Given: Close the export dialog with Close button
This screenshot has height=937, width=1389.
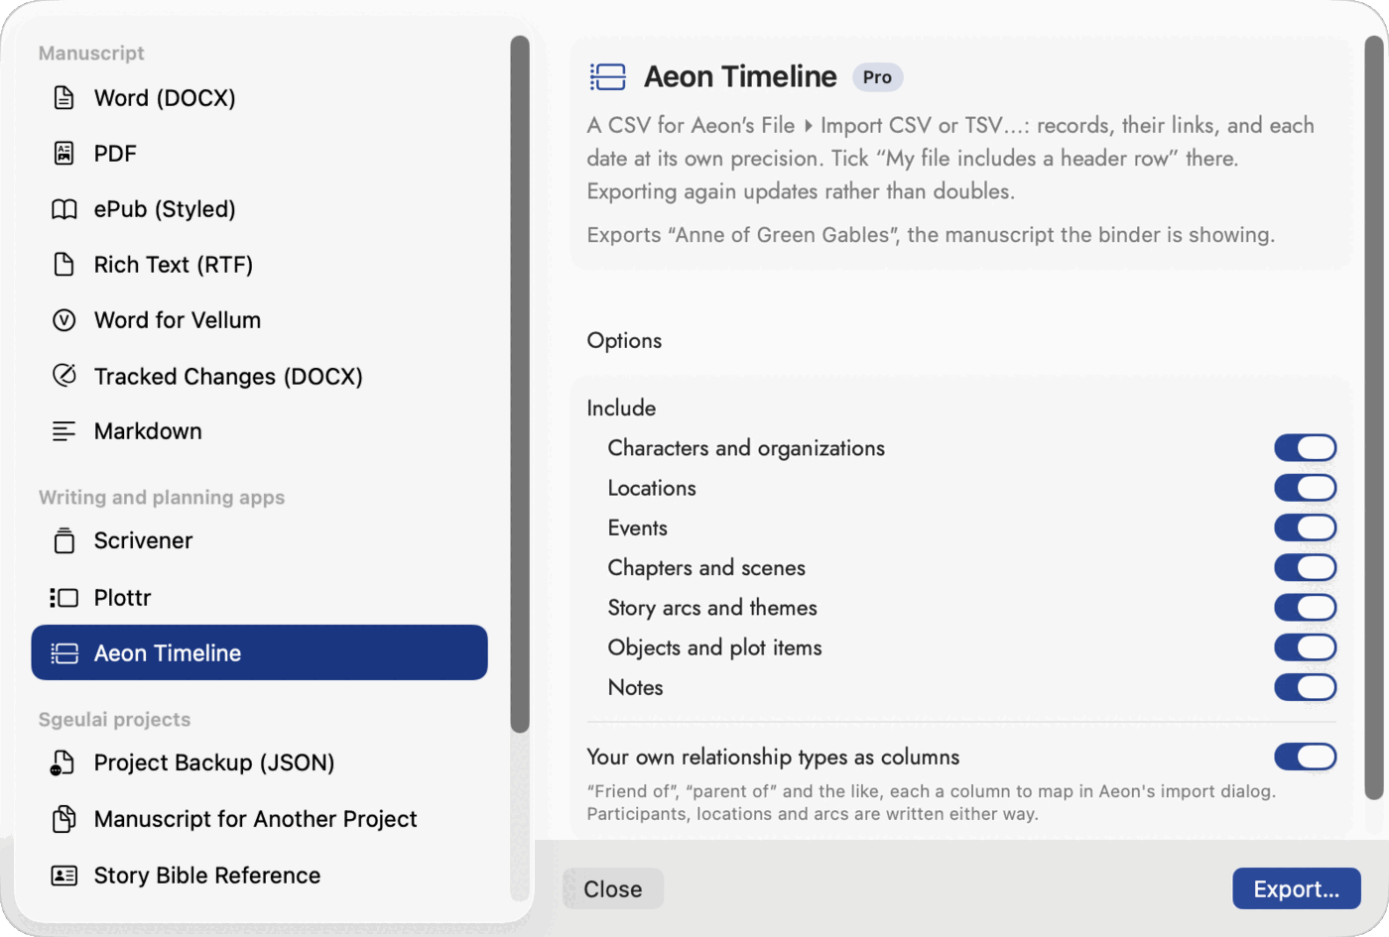Looking at the screenshot, I should coord(613,889).
